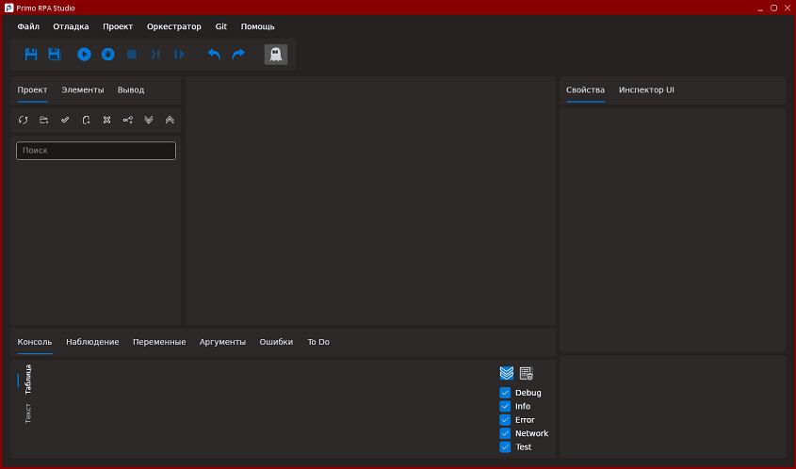
Task: Refresh the project tree
Action: pyautogui.click(x=24, y=121)
